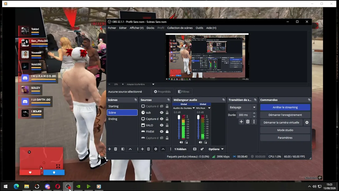Mute the Audio du bureau speaker icon

(x=181, y=142)
